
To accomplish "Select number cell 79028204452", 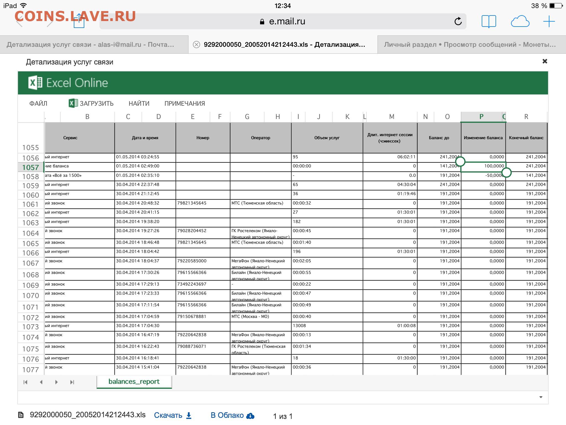I will (x=203, y=232).
